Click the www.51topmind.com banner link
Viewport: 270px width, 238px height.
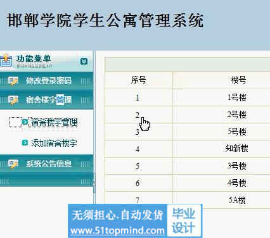click(117, 230)
